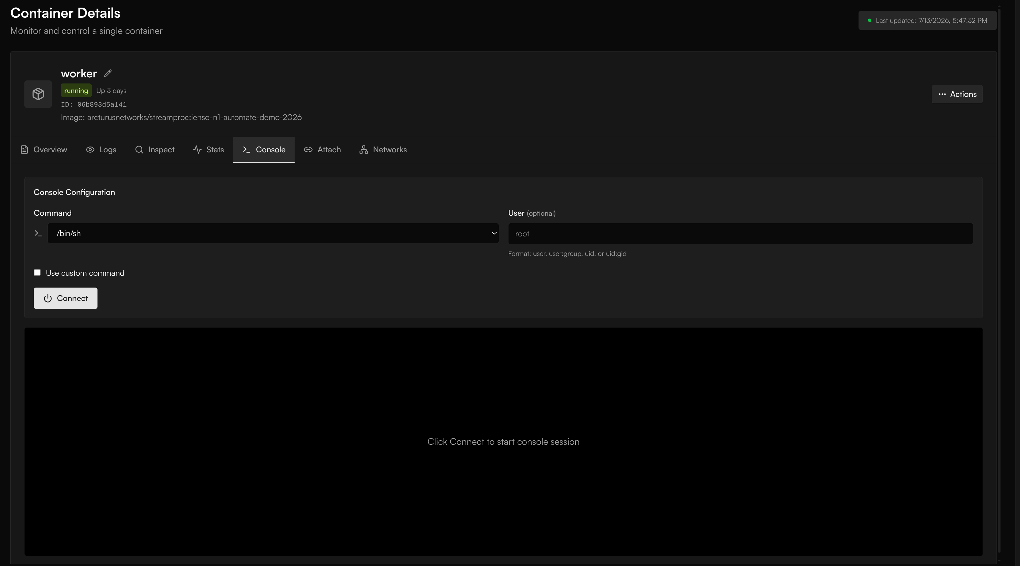Click the pencil icon to rename worker
This screenshot has width=1020, height=566.
(x=108, y=73)
